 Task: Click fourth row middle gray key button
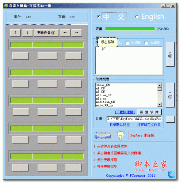click(47, 140)
